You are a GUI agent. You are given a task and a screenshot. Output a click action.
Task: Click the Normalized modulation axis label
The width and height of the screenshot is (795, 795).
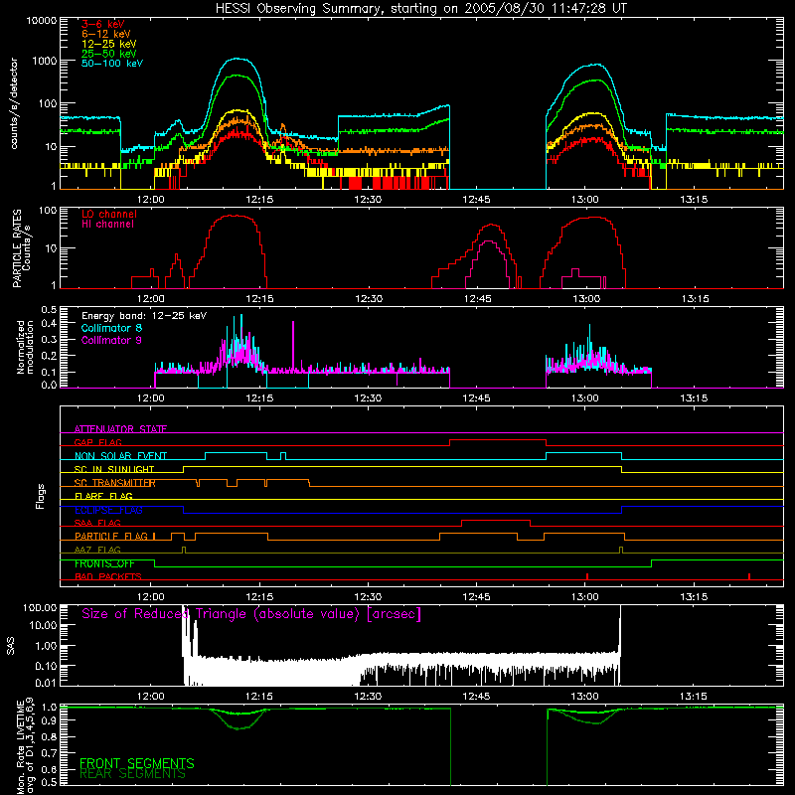click(x=26, y=347)
